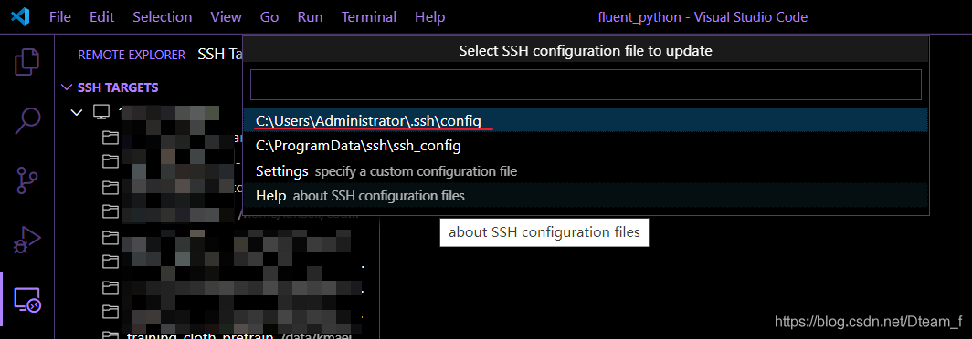The height and width of the screenshot is (339, 972).
Task: Open the Edit menu
Action: click(101, 16)
